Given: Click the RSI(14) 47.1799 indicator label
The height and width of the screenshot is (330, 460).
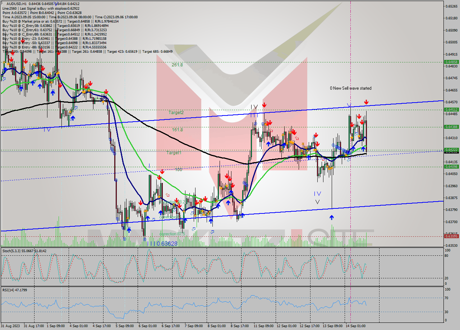Looking at the screenshot, I should 14,290.
